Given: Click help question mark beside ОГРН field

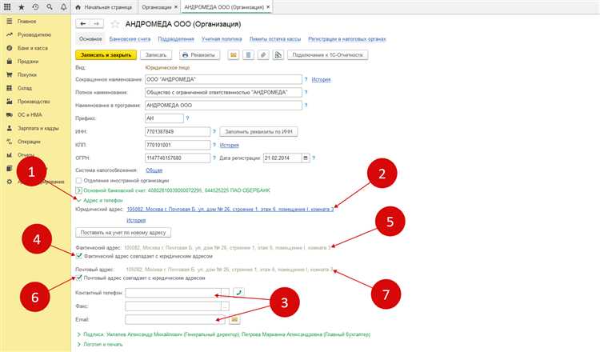Looking at the screenshot, I should click(214, 158).
